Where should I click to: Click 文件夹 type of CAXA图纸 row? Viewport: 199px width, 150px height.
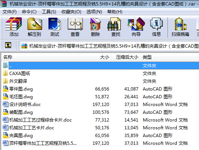[x=149, y=74]
